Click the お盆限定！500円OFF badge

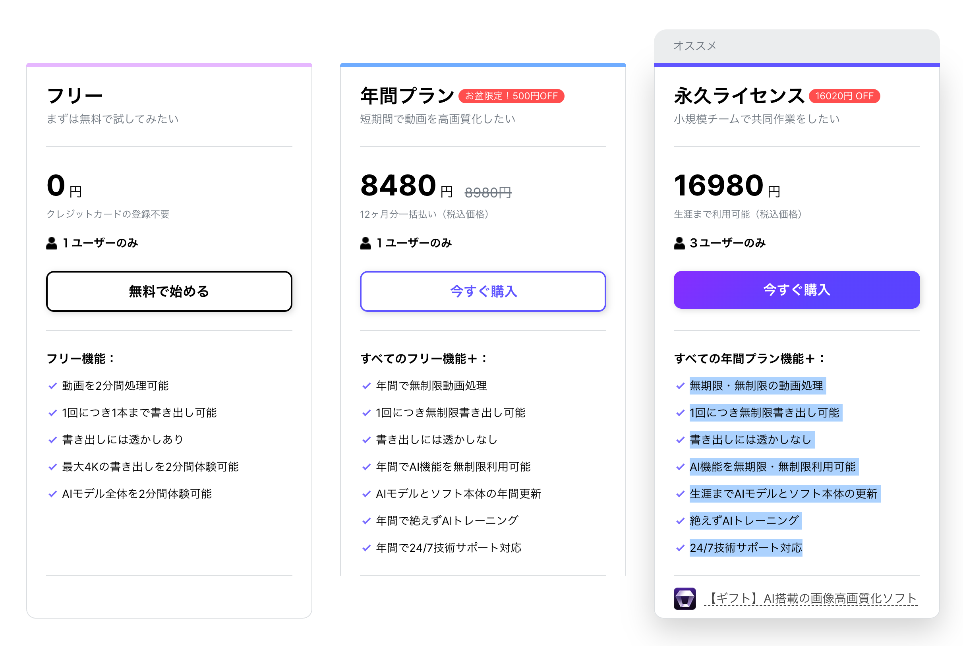click(511, 96)
